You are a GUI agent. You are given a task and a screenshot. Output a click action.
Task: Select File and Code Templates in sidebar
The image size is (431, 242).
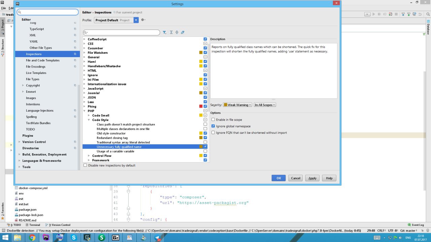click(43, 60)
